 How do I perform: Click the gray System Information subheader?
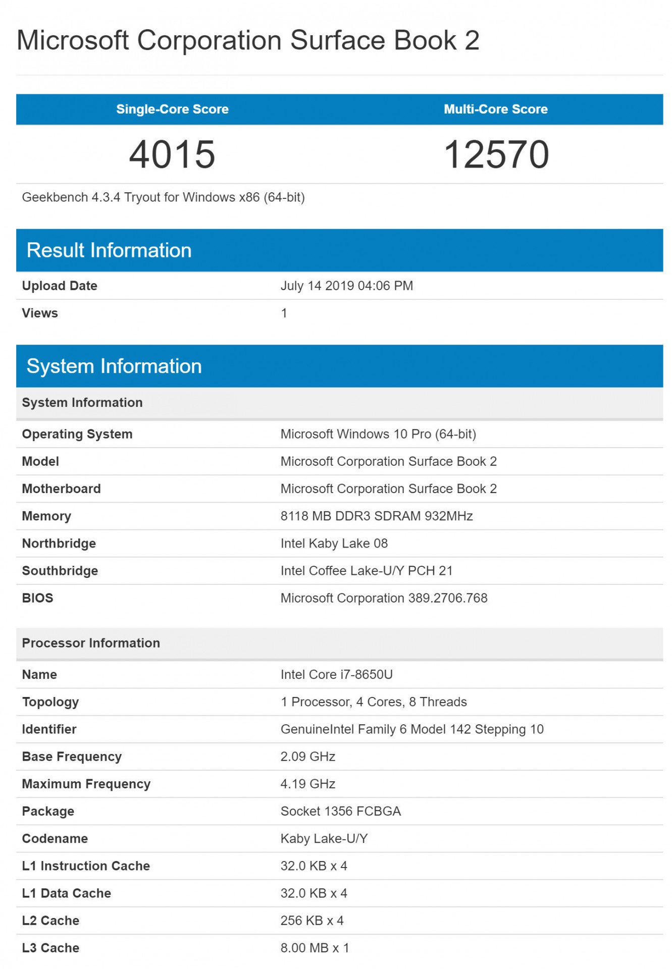[339, 403]
